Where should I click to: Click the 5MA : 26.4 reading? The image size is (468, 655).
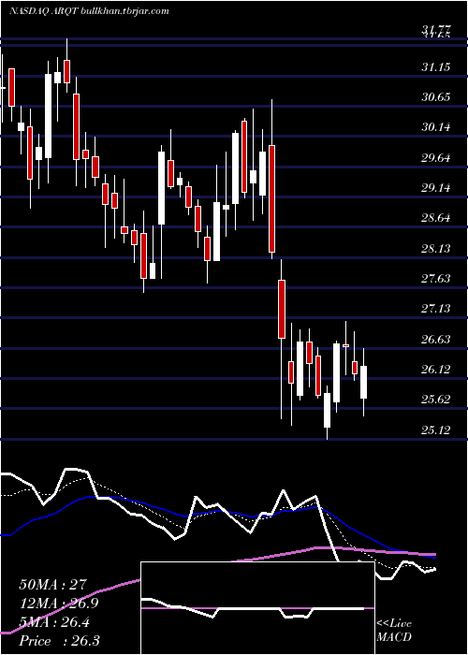(x=54, y=623)
